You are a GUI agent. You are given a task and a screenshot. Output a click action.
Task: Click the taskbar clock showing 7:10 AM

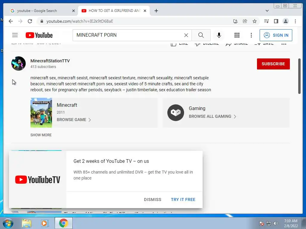(x=291, y=223)
